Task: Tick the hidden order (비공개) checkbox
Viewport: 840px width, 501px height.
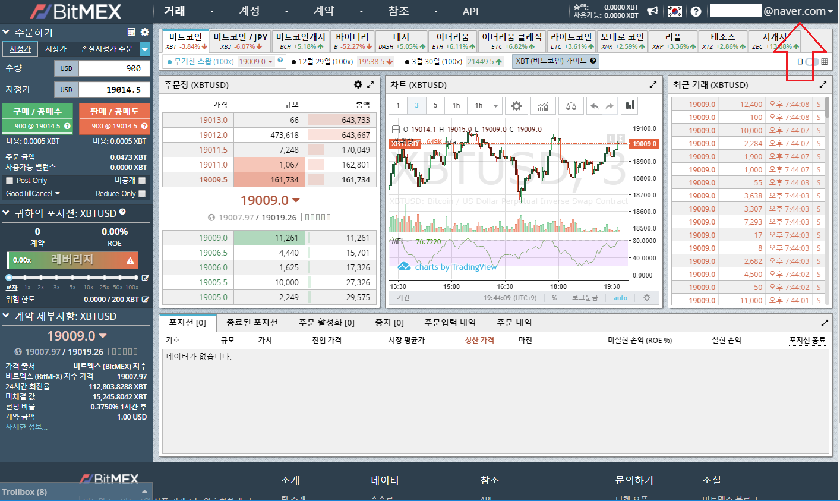Action: 142,181
